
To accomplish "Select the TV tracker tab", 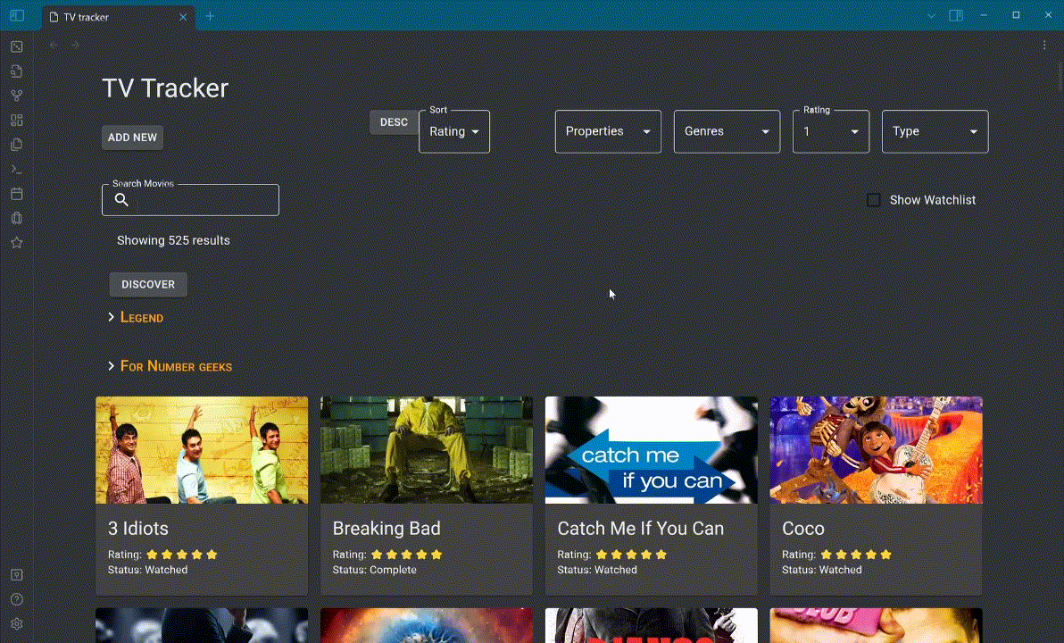I will pyautogui.click(x=119, y=17).
